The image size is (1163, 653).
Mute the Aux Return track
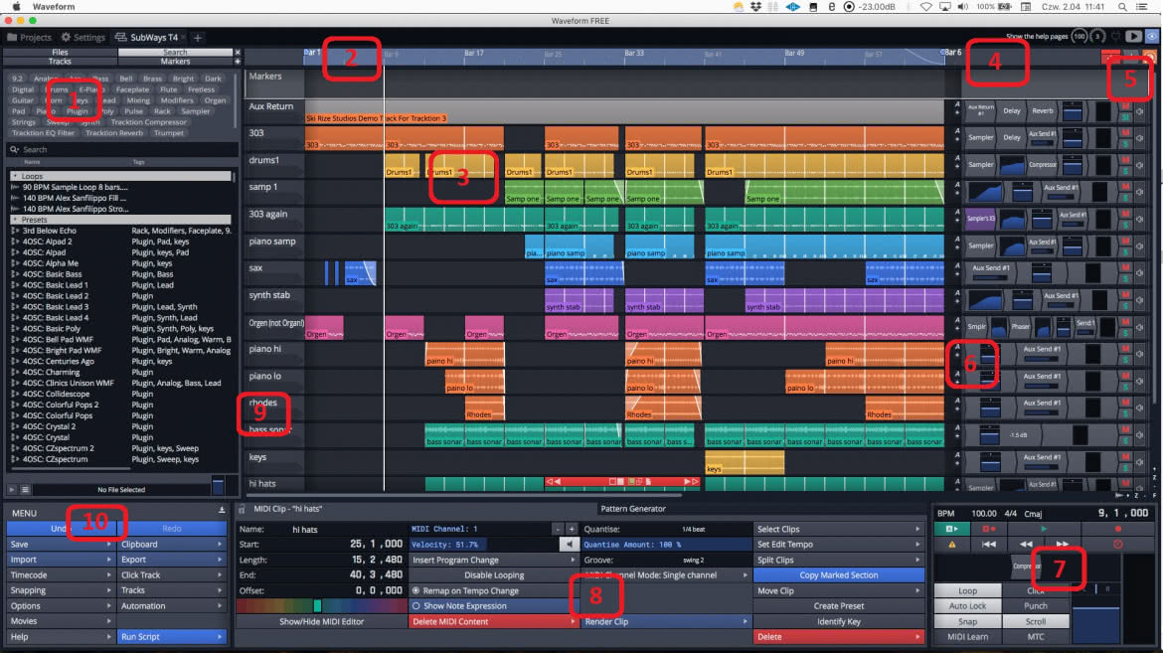tap(1126, 106)
